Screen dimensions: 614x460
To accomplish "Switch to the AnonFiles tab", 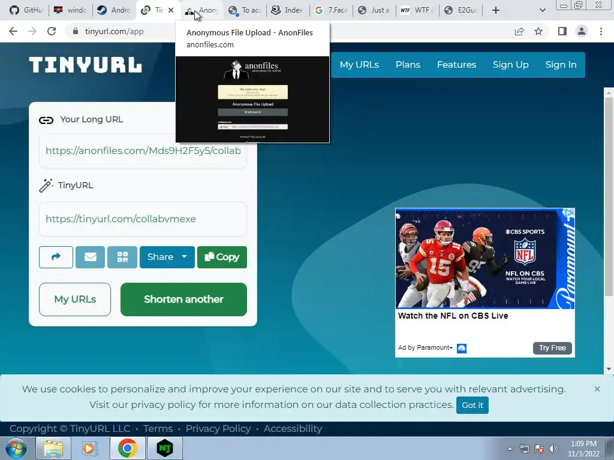I will pyautogui.click(x=201, y=10).
